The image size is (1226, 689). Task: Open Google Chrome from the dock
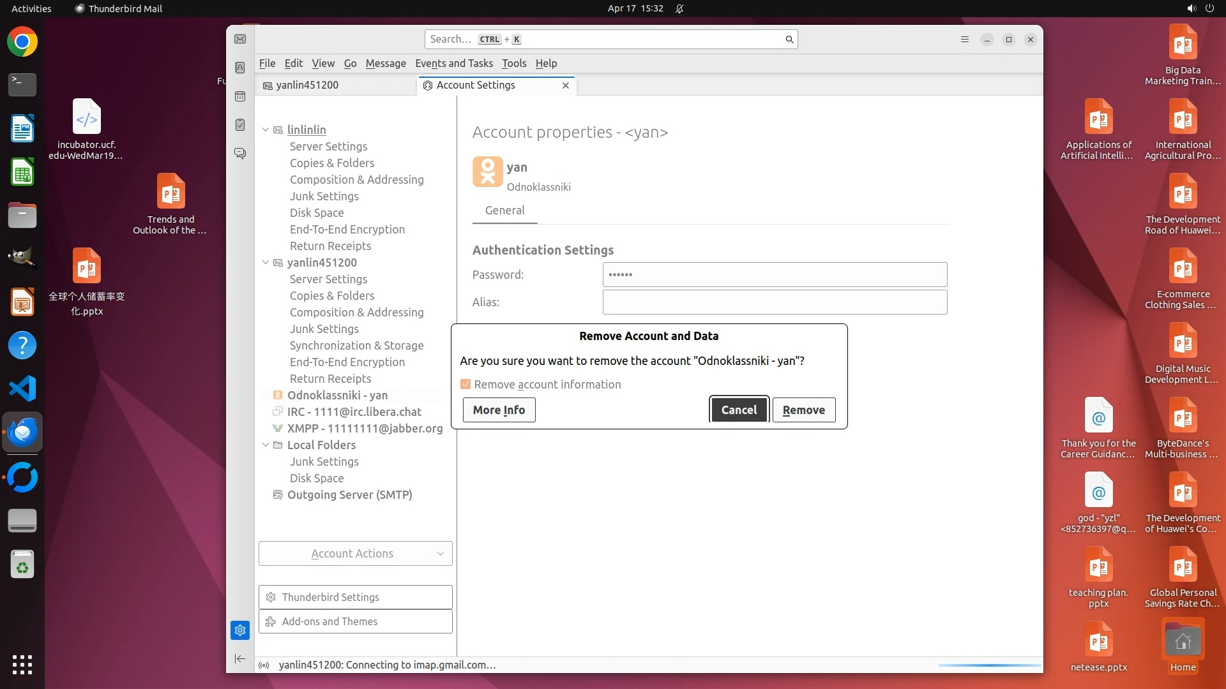[22, 42]
